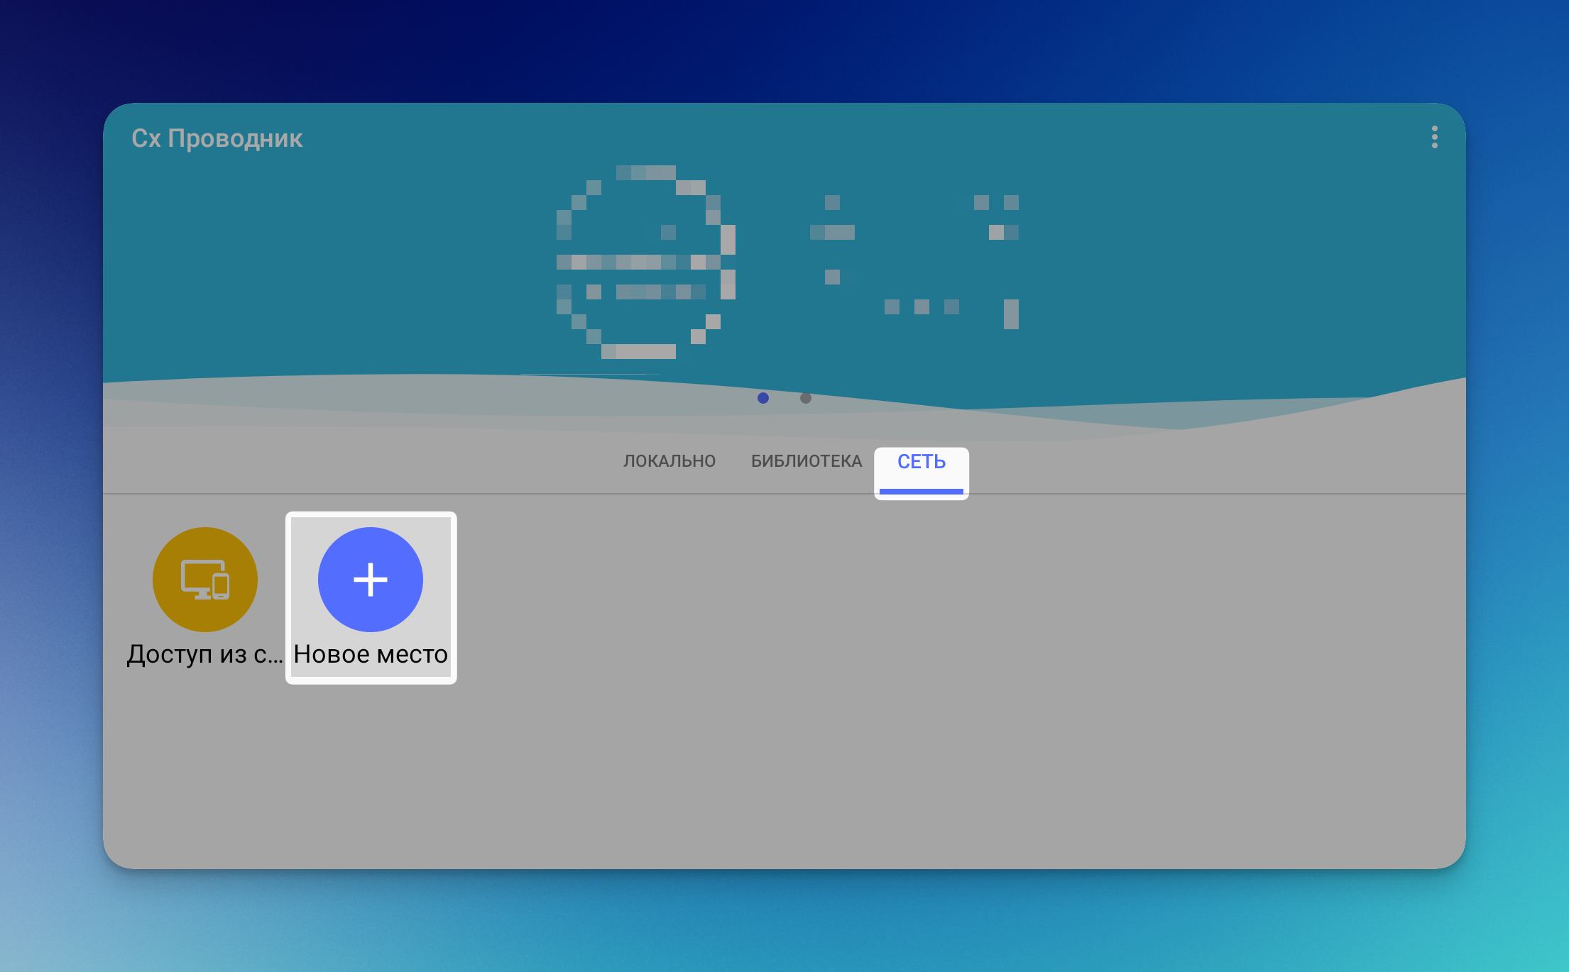Click the Доступ из с... label

tap(204, 654)
